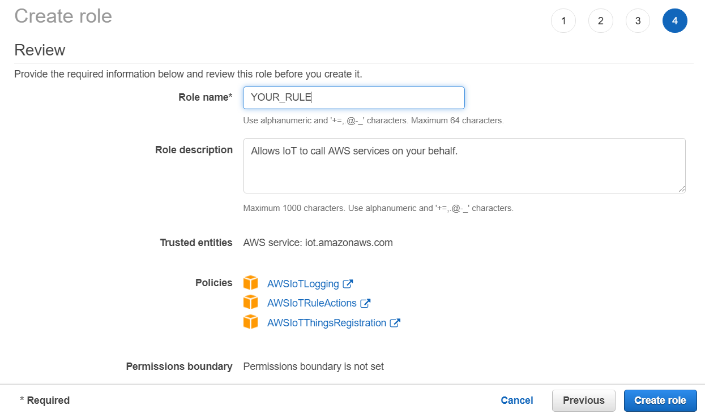Cancel the role creation
Screen dimensions: 705x414
(x=517, y=400)
